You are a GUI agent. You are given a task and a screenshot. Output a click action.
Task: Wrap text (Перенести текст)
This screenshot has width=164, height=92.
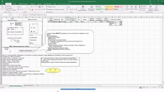51,7
